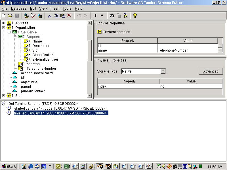The image size is (227, 170).
Task: Click the New schema toolbar icon
Action: point(4,16)
